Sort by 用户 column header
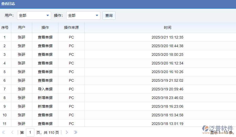 (21, 28)
